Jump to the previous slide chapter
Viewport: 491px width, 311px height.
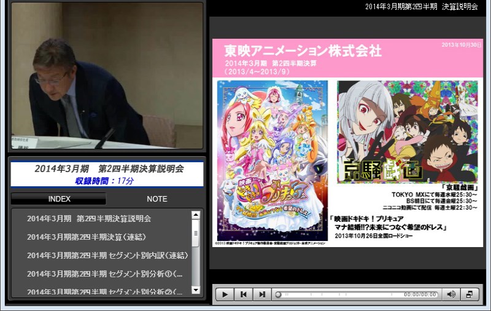click(244, 294)
